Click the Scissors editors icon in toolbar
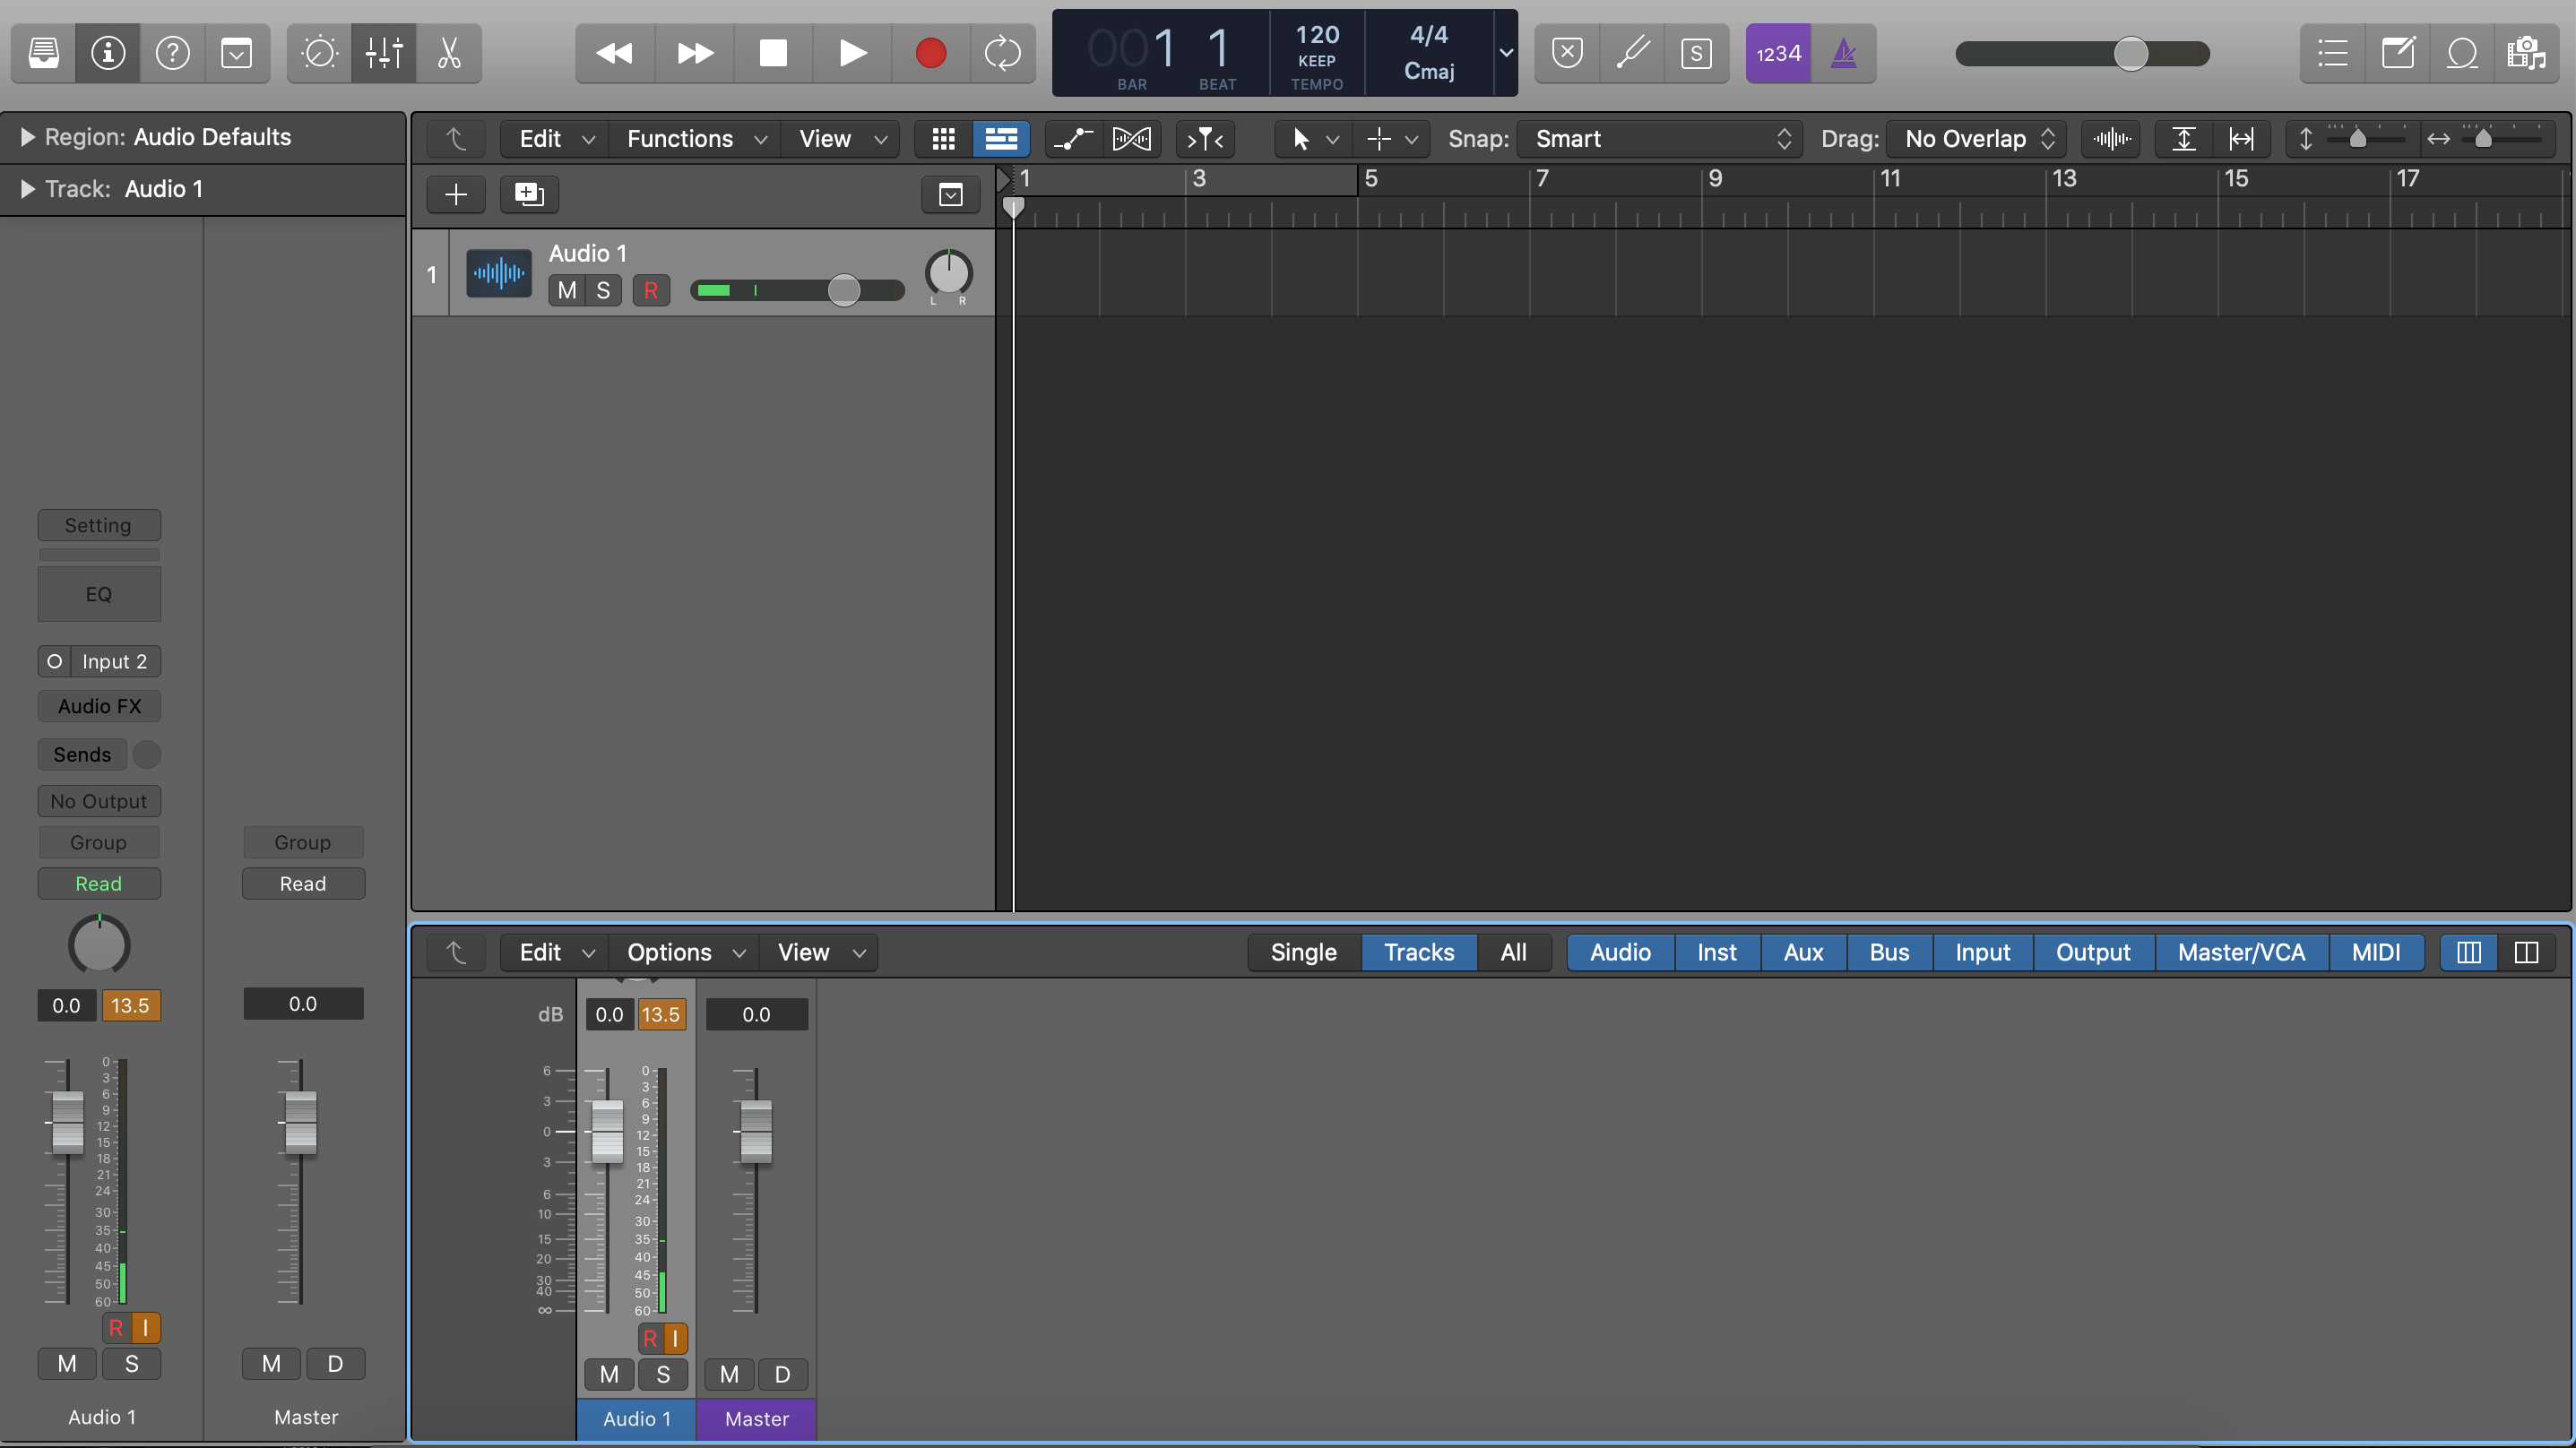2576x1448 pixels. tap(449, 53)
